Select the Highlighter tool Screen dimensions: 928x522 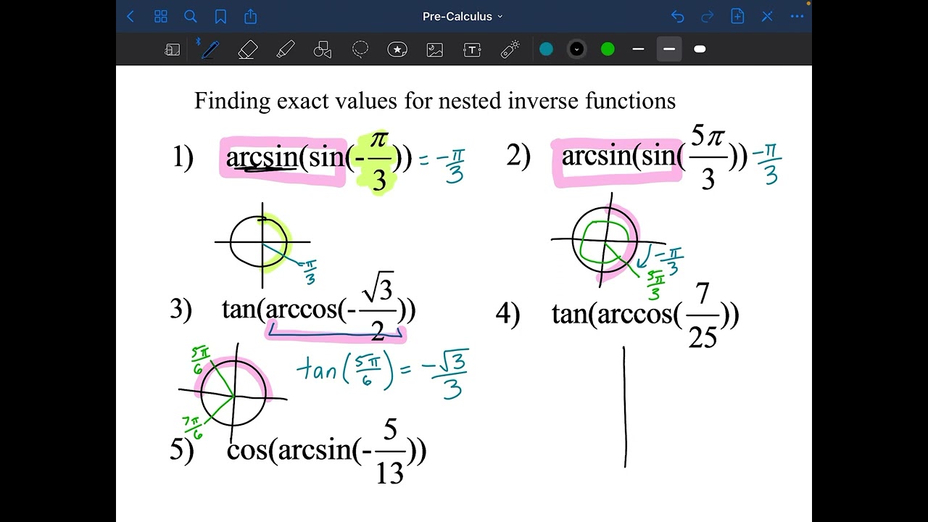tap(286, 49)
